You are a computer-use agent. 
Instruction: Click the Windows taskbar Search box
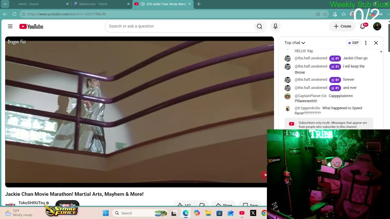(140, 213)
